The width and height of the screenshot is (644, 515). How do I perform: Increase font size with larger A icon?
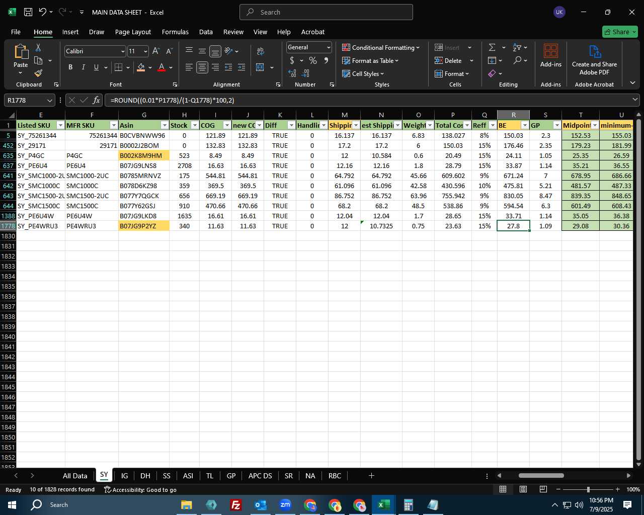[x=156, y=51]
